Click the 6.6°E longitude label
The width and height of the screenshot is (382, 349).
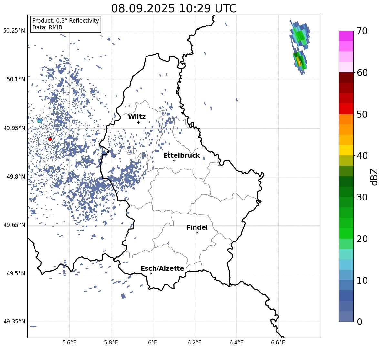point(278,343)
